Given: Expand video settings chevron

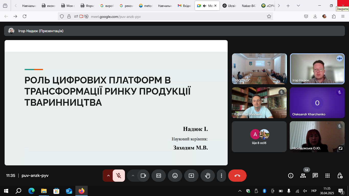Looking at the screenshot, I should coord(133,176).
